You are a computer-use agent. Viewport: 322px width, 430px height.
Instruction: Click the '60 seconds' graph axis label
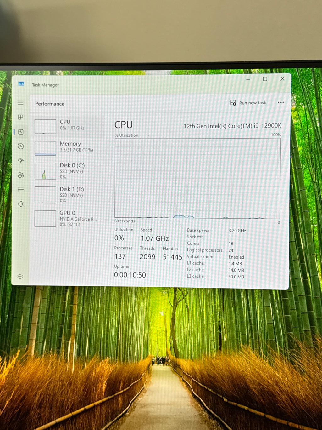pyautogui.click(x=125, y=221)
